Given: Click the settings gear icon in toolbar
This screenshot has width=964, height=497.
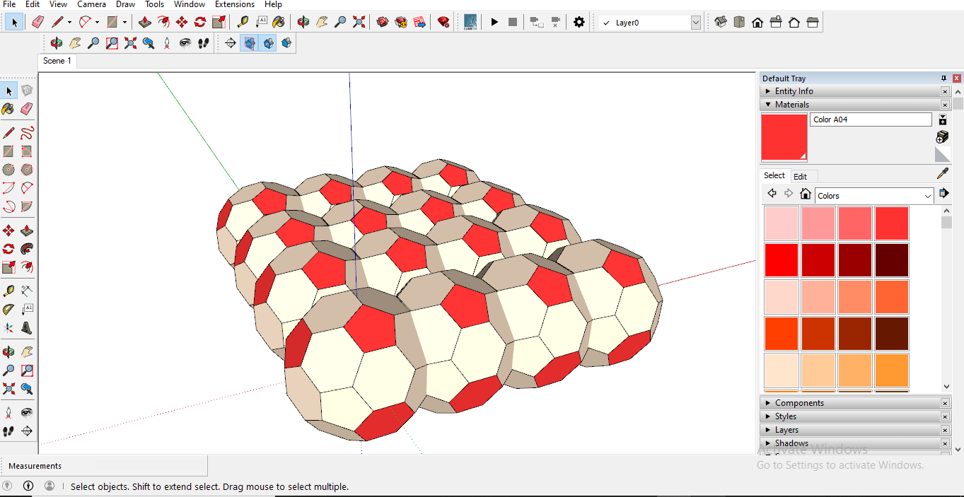Looking at the screenshot, I should tap(579, 22).
